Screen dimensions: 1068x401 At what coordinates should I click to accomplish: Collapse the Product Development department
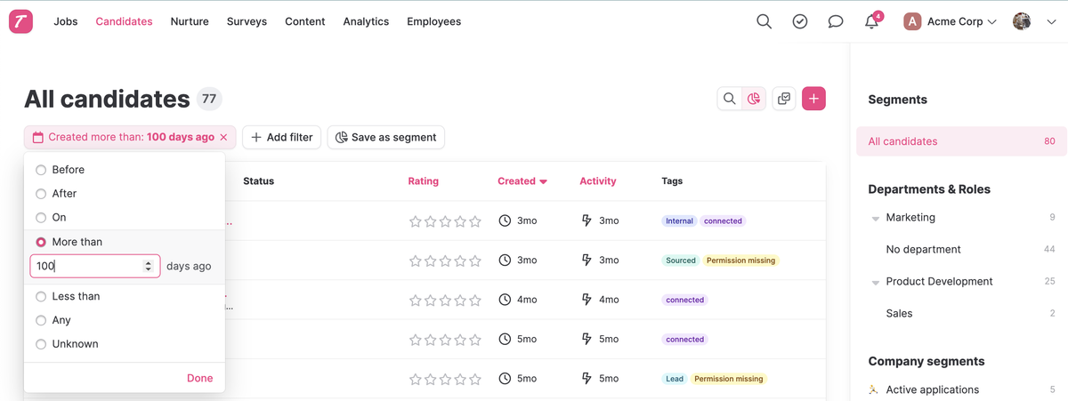[875, 282]
